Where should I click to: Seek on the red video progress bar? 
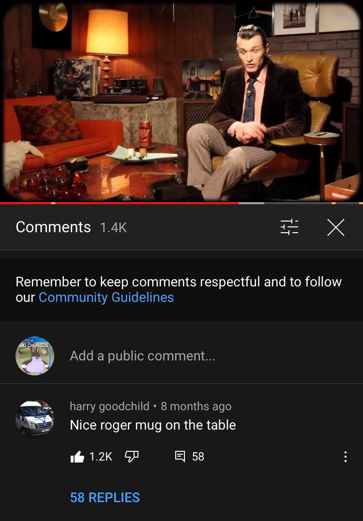click(x=120, y=203)
